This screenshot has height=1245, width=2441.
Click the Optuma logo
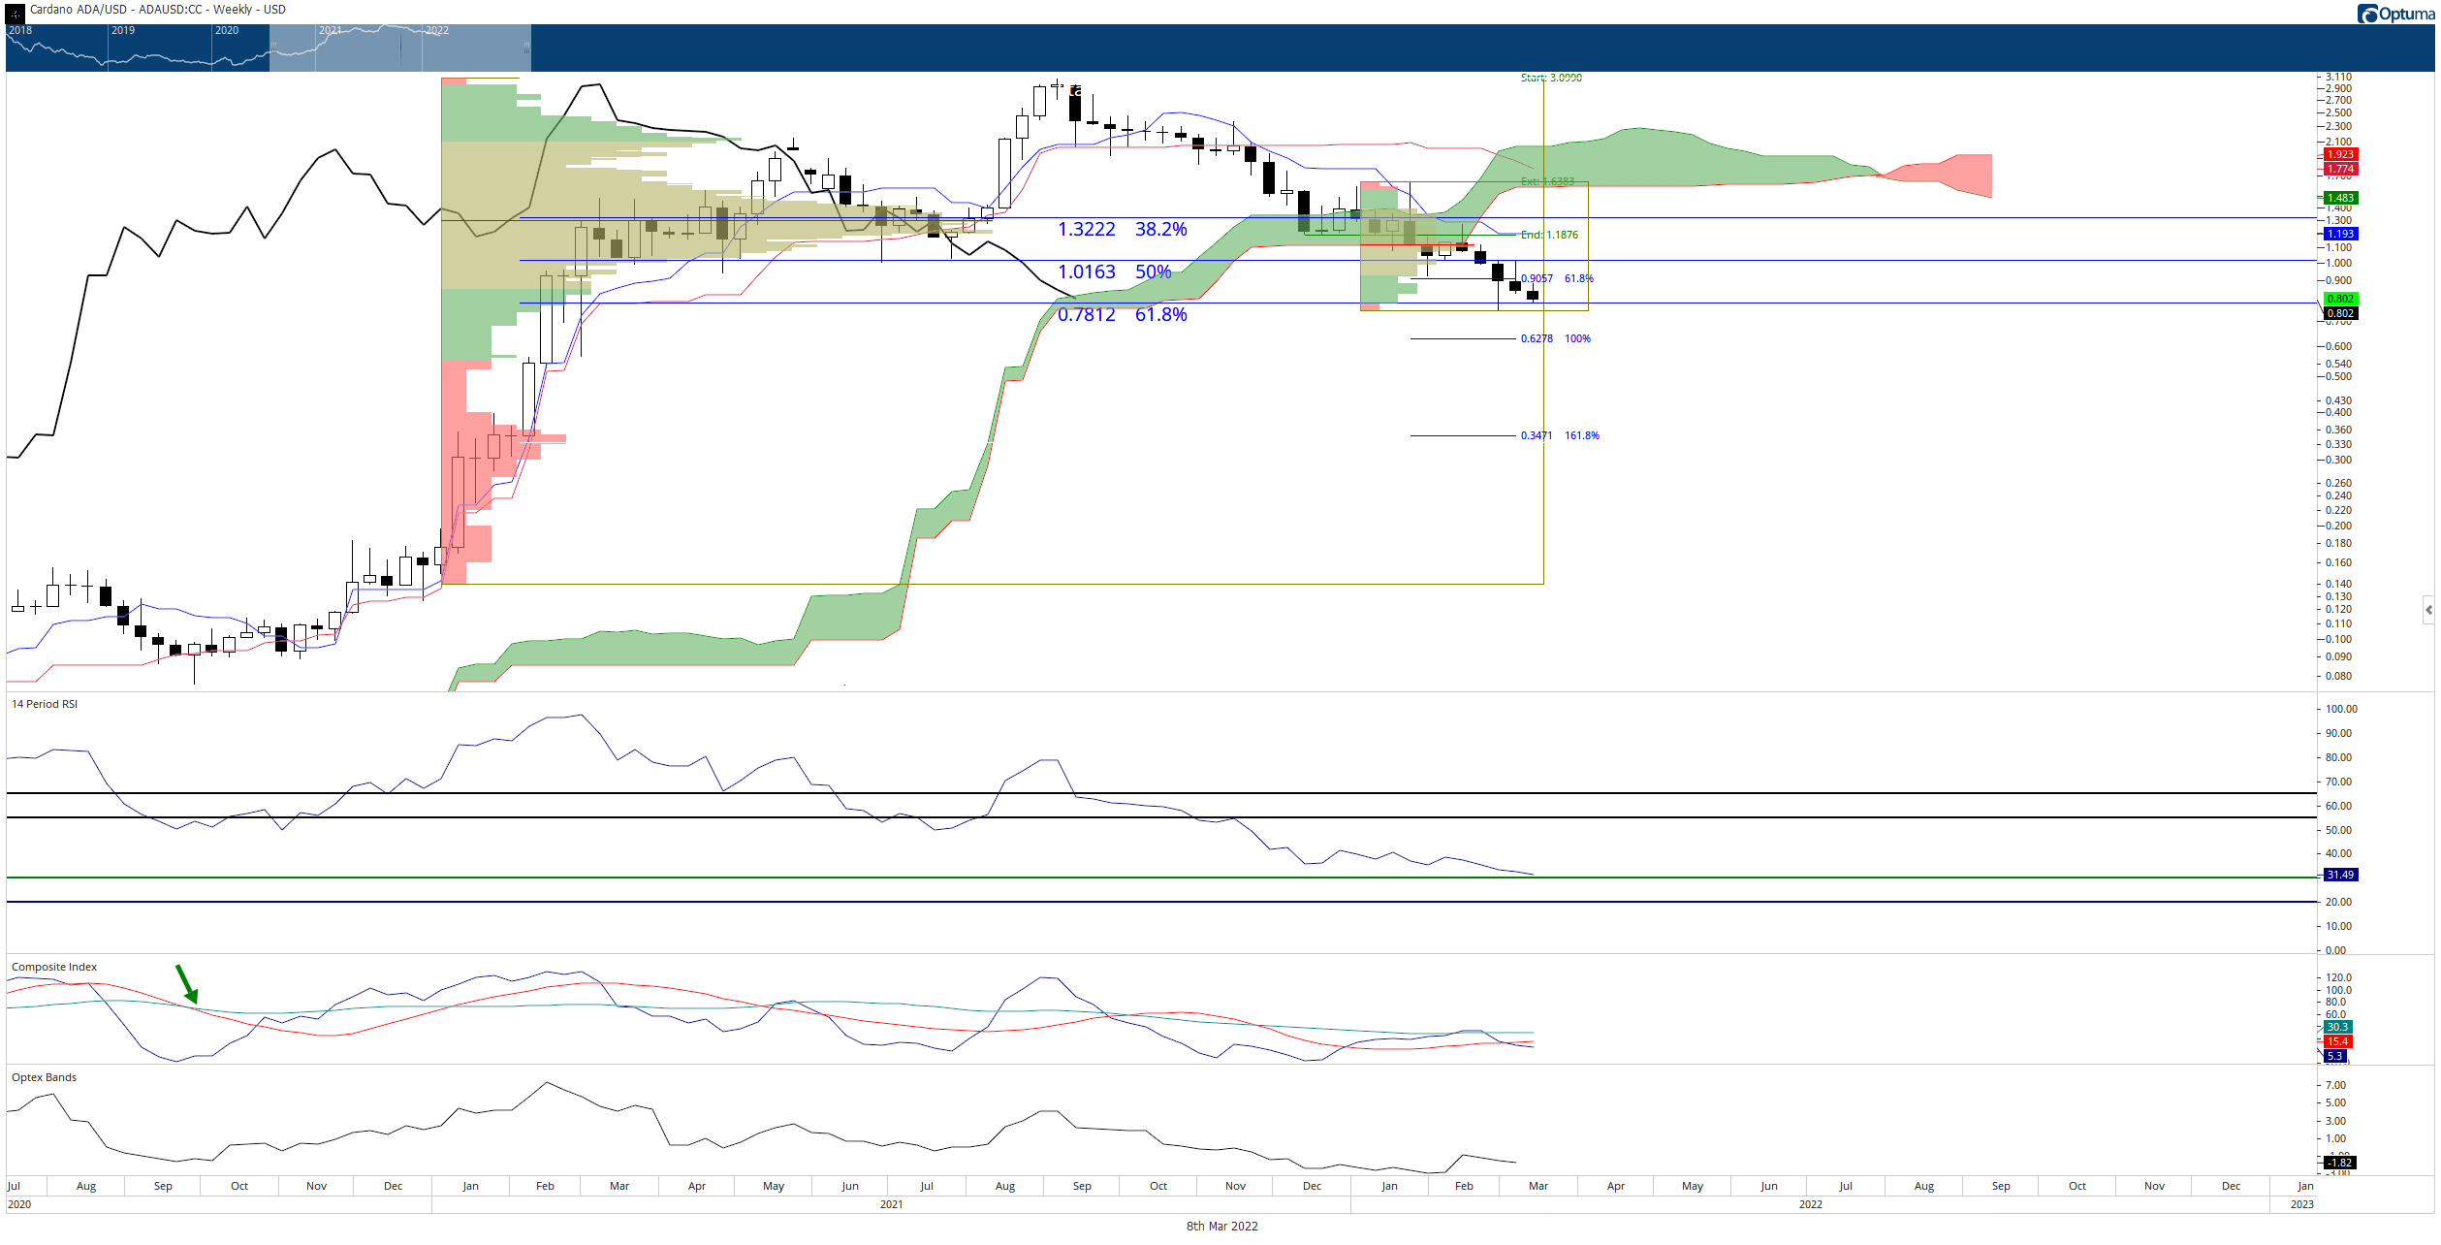pyautogui.click(x=2395, y=14)
